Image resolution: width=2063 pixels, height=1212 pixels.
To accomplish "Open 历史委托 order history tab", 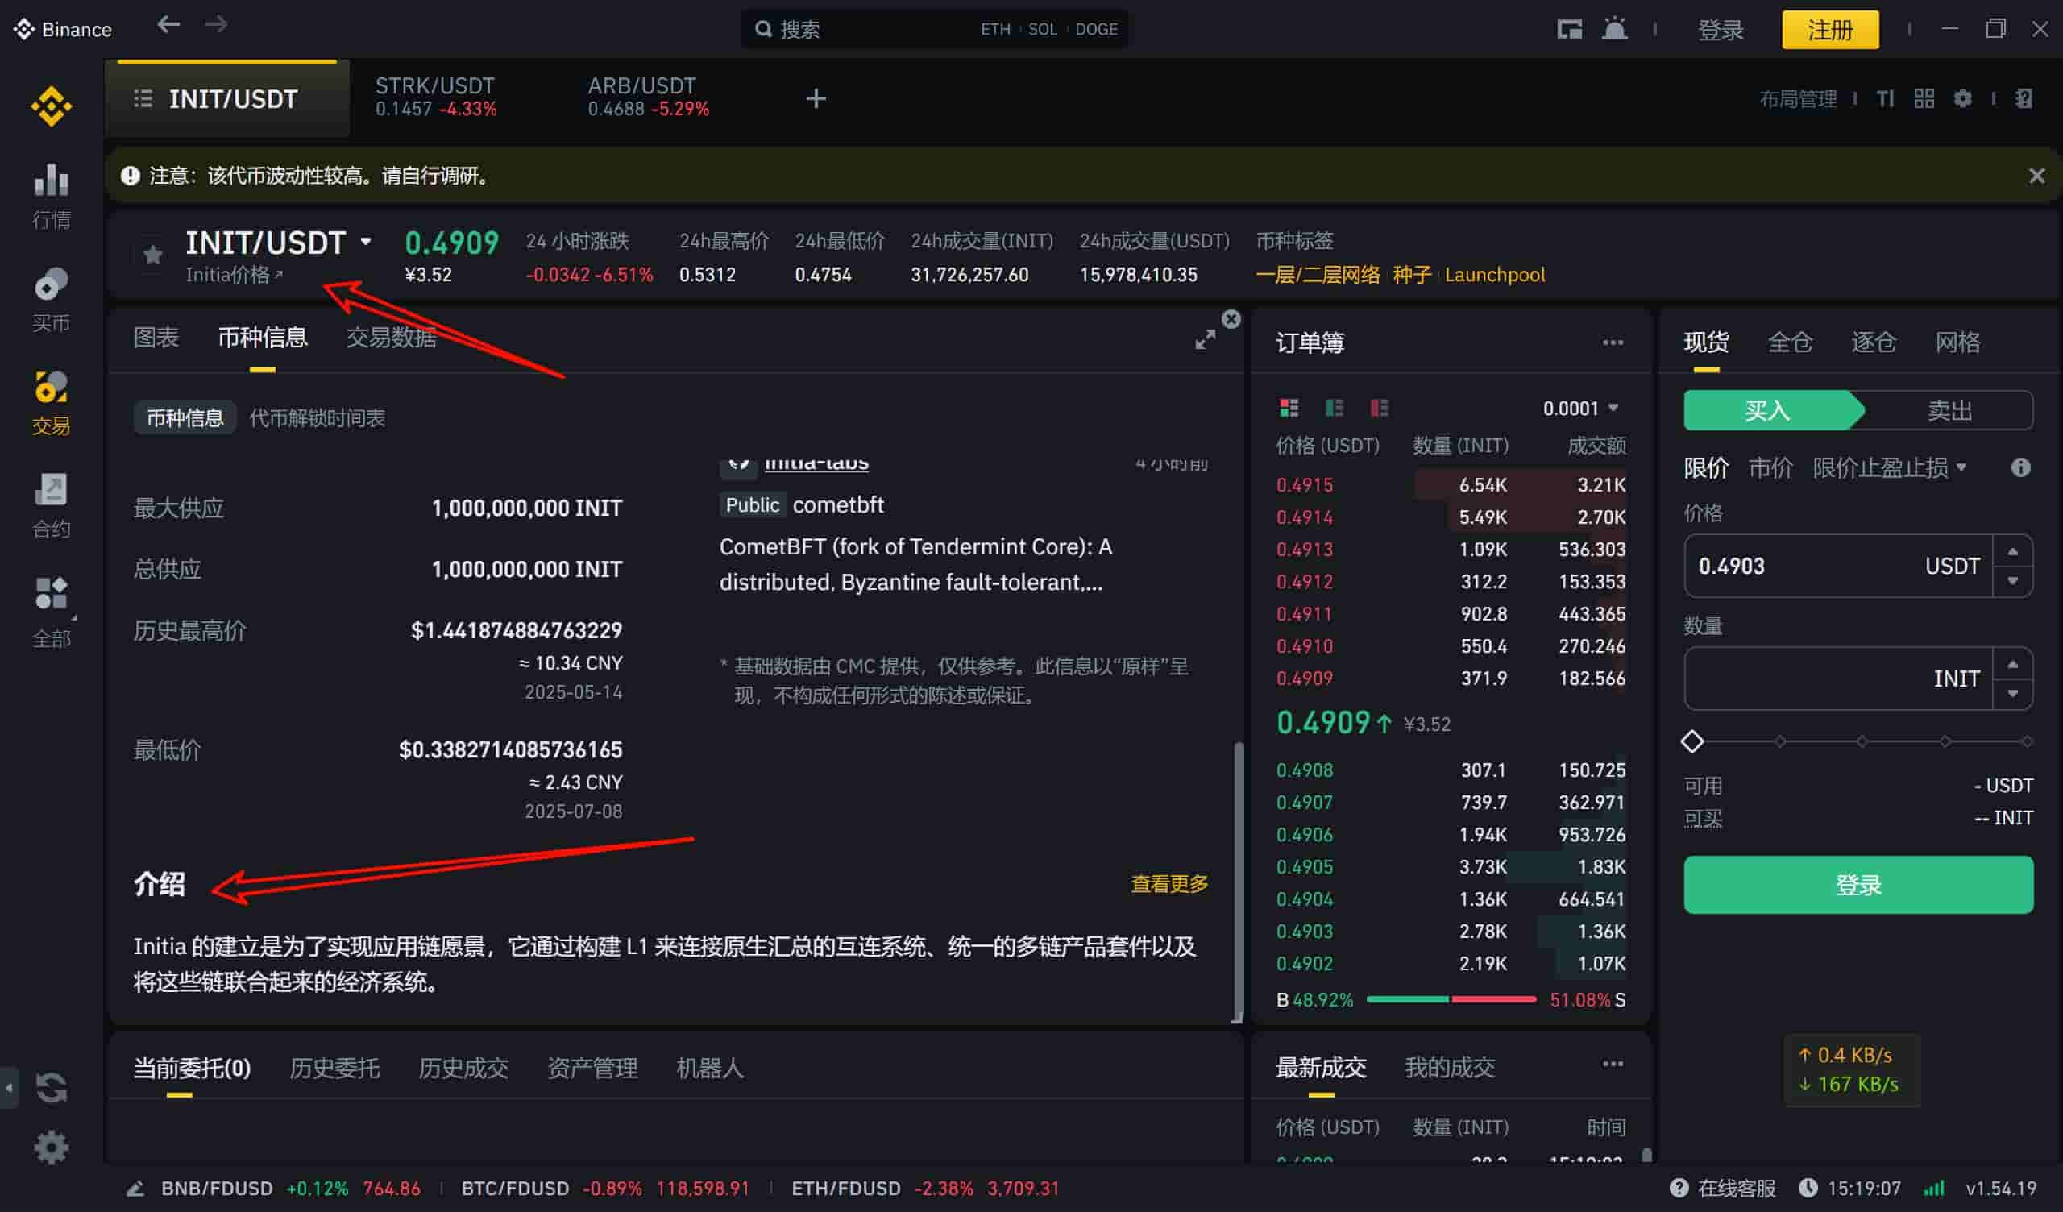I will tap(334, 1068).
